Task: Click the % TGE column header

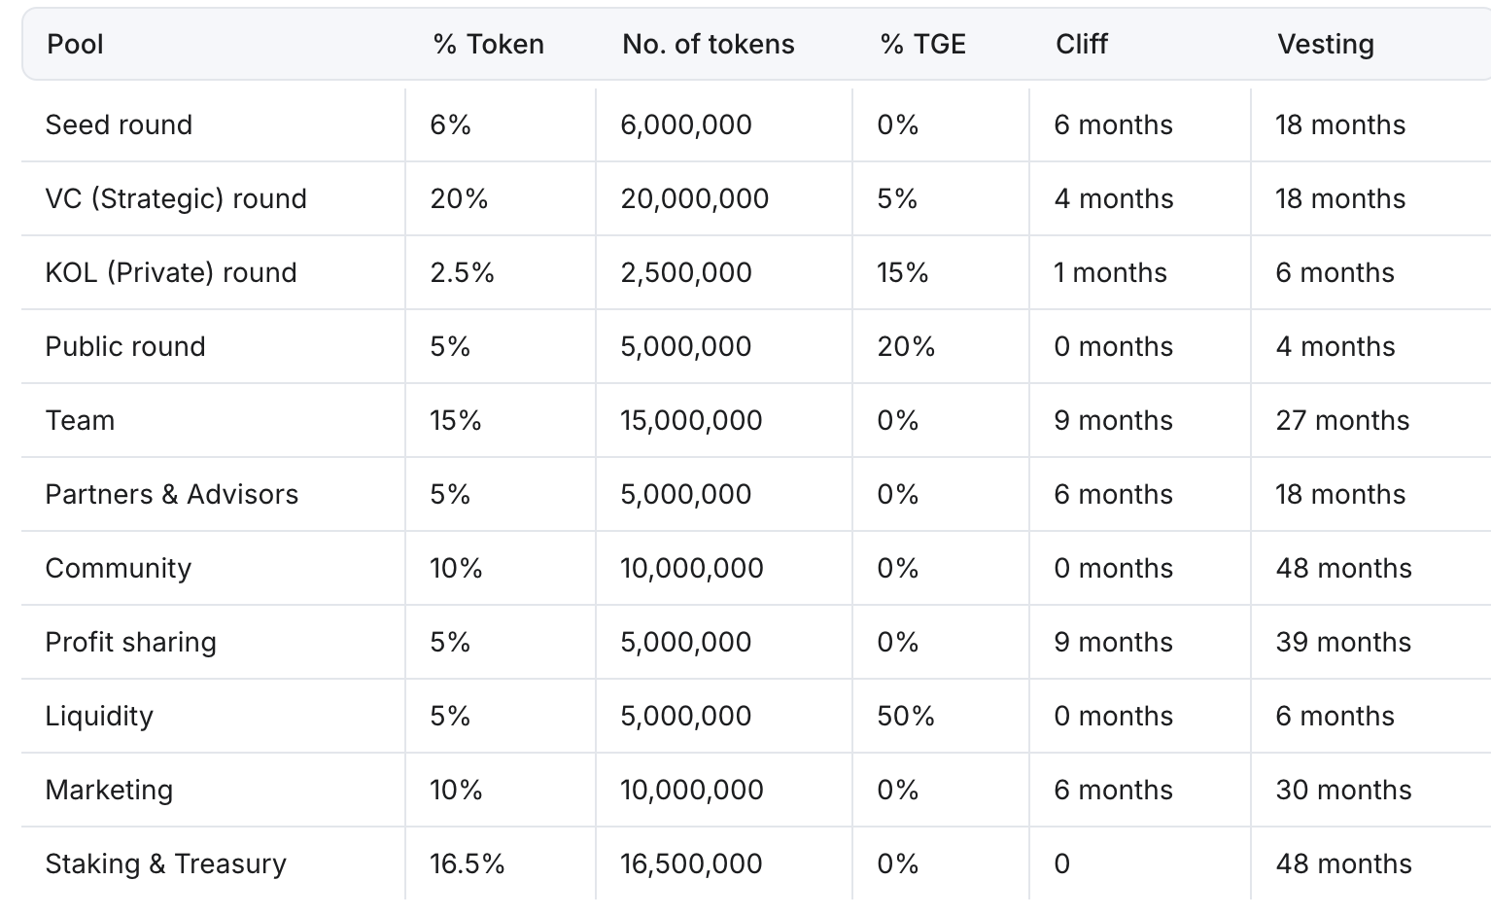Action: (922, 45)
